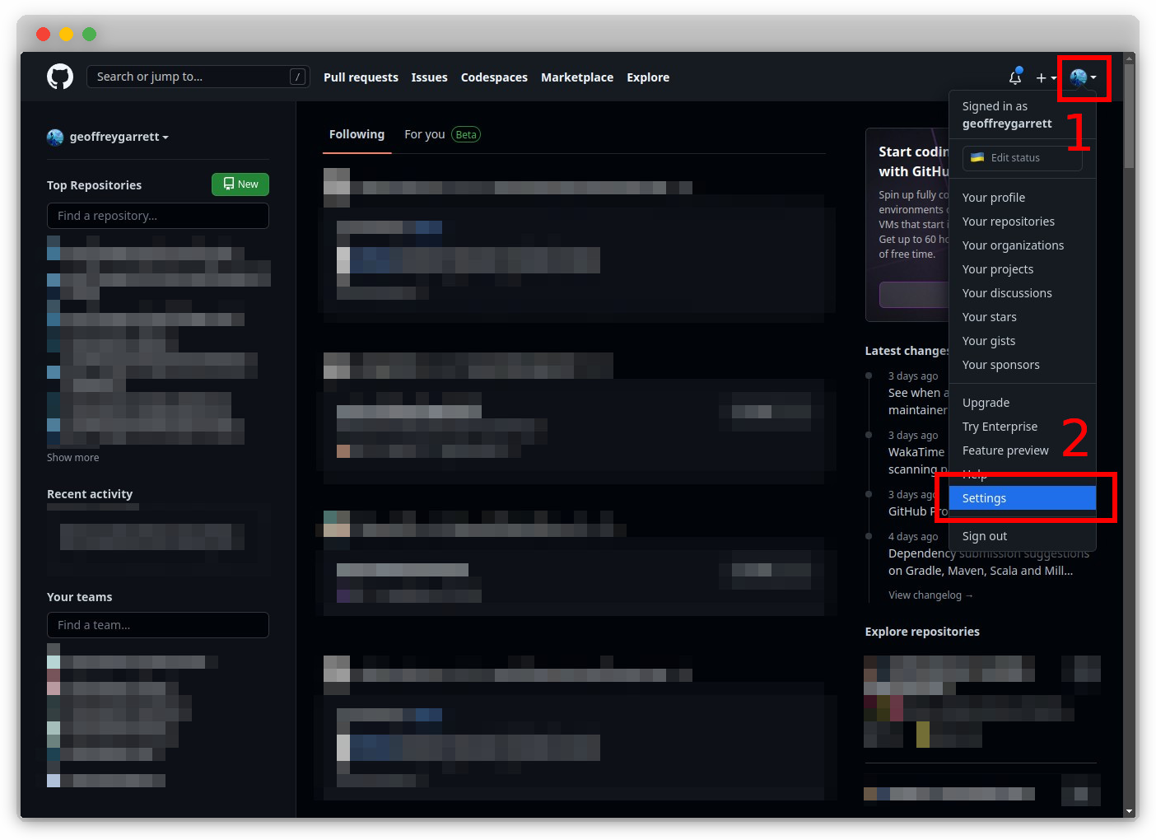Click the Beta badge

(x=466, y=135)
